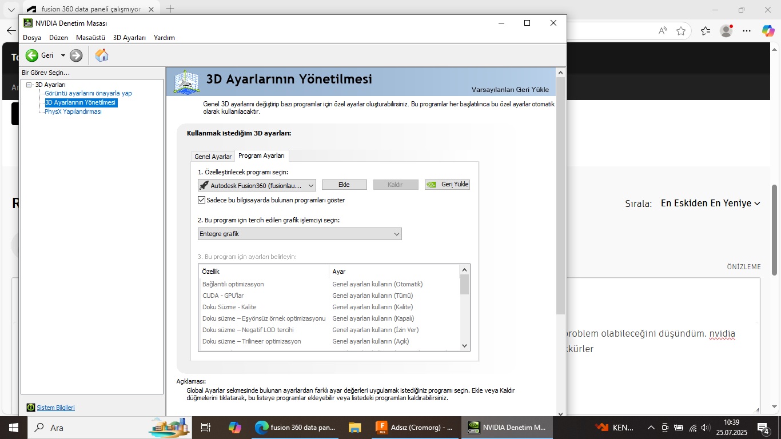
Task: Select Görüntü ayarlarını önayarla yap
Action: click(88, 93)
